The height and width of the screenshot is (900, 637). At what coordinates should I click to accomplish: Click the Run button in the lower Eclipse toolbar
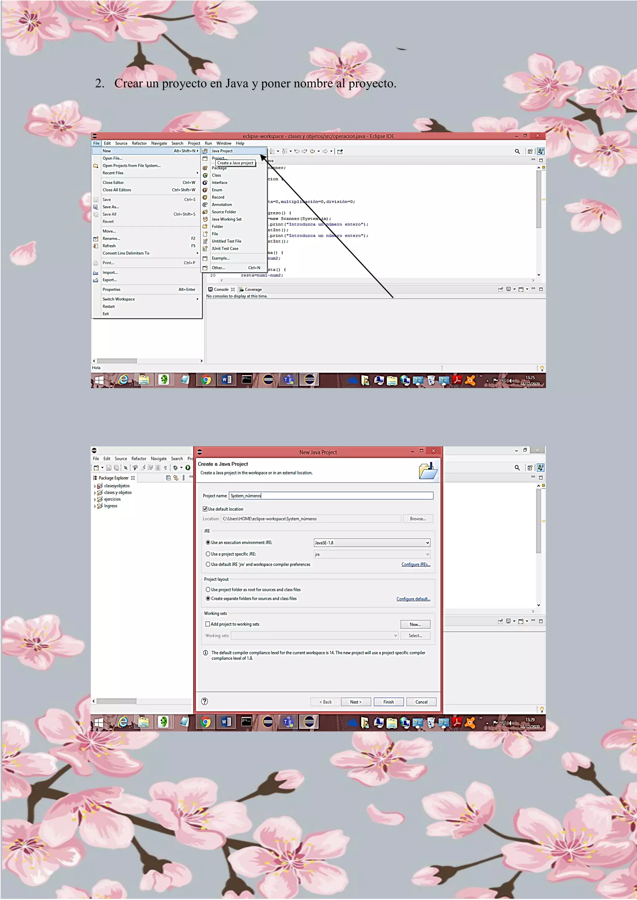tap(188, 468)
